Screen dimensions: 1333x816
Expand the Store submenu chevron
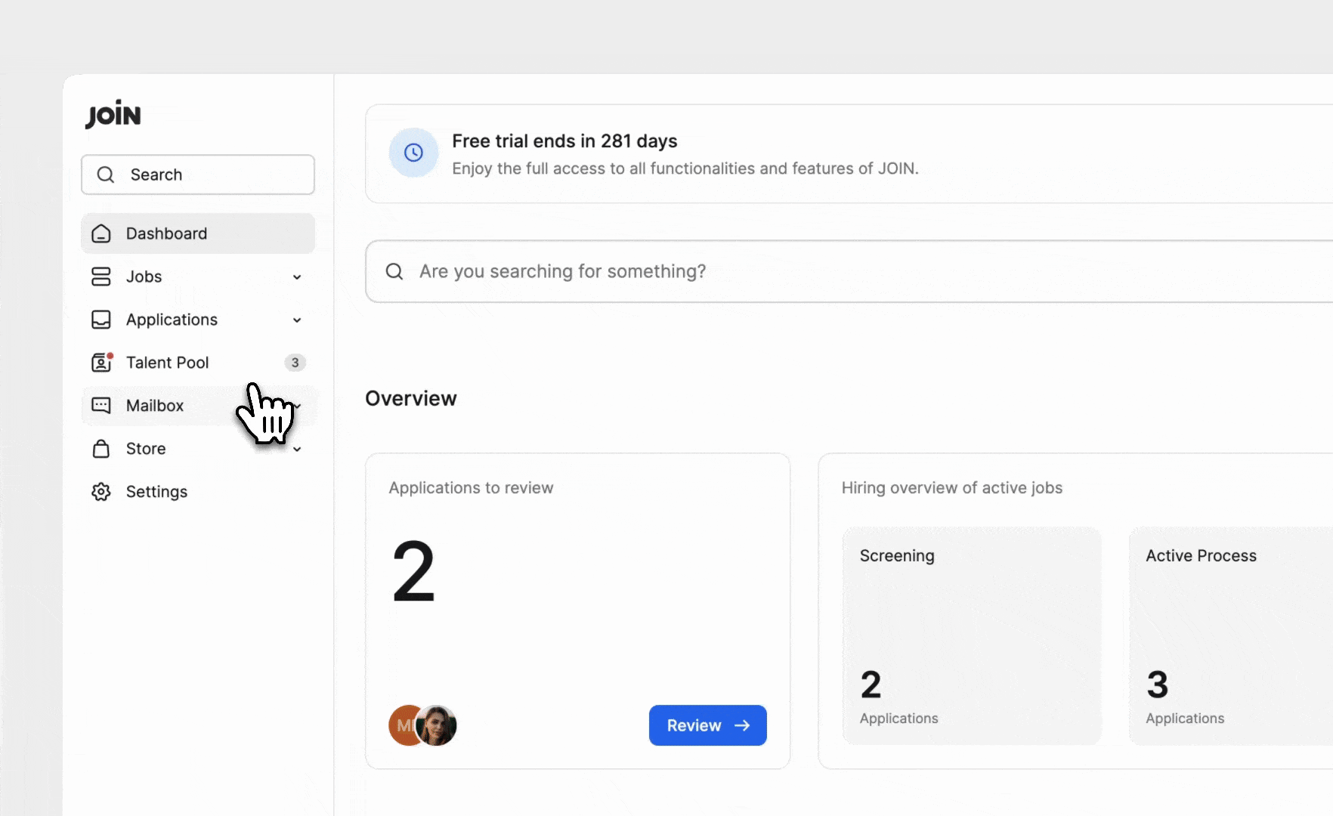point(297,450)
